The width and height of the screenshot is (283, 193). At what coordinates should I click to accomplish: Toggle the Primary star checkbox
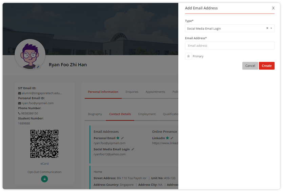tap(188, 56)
